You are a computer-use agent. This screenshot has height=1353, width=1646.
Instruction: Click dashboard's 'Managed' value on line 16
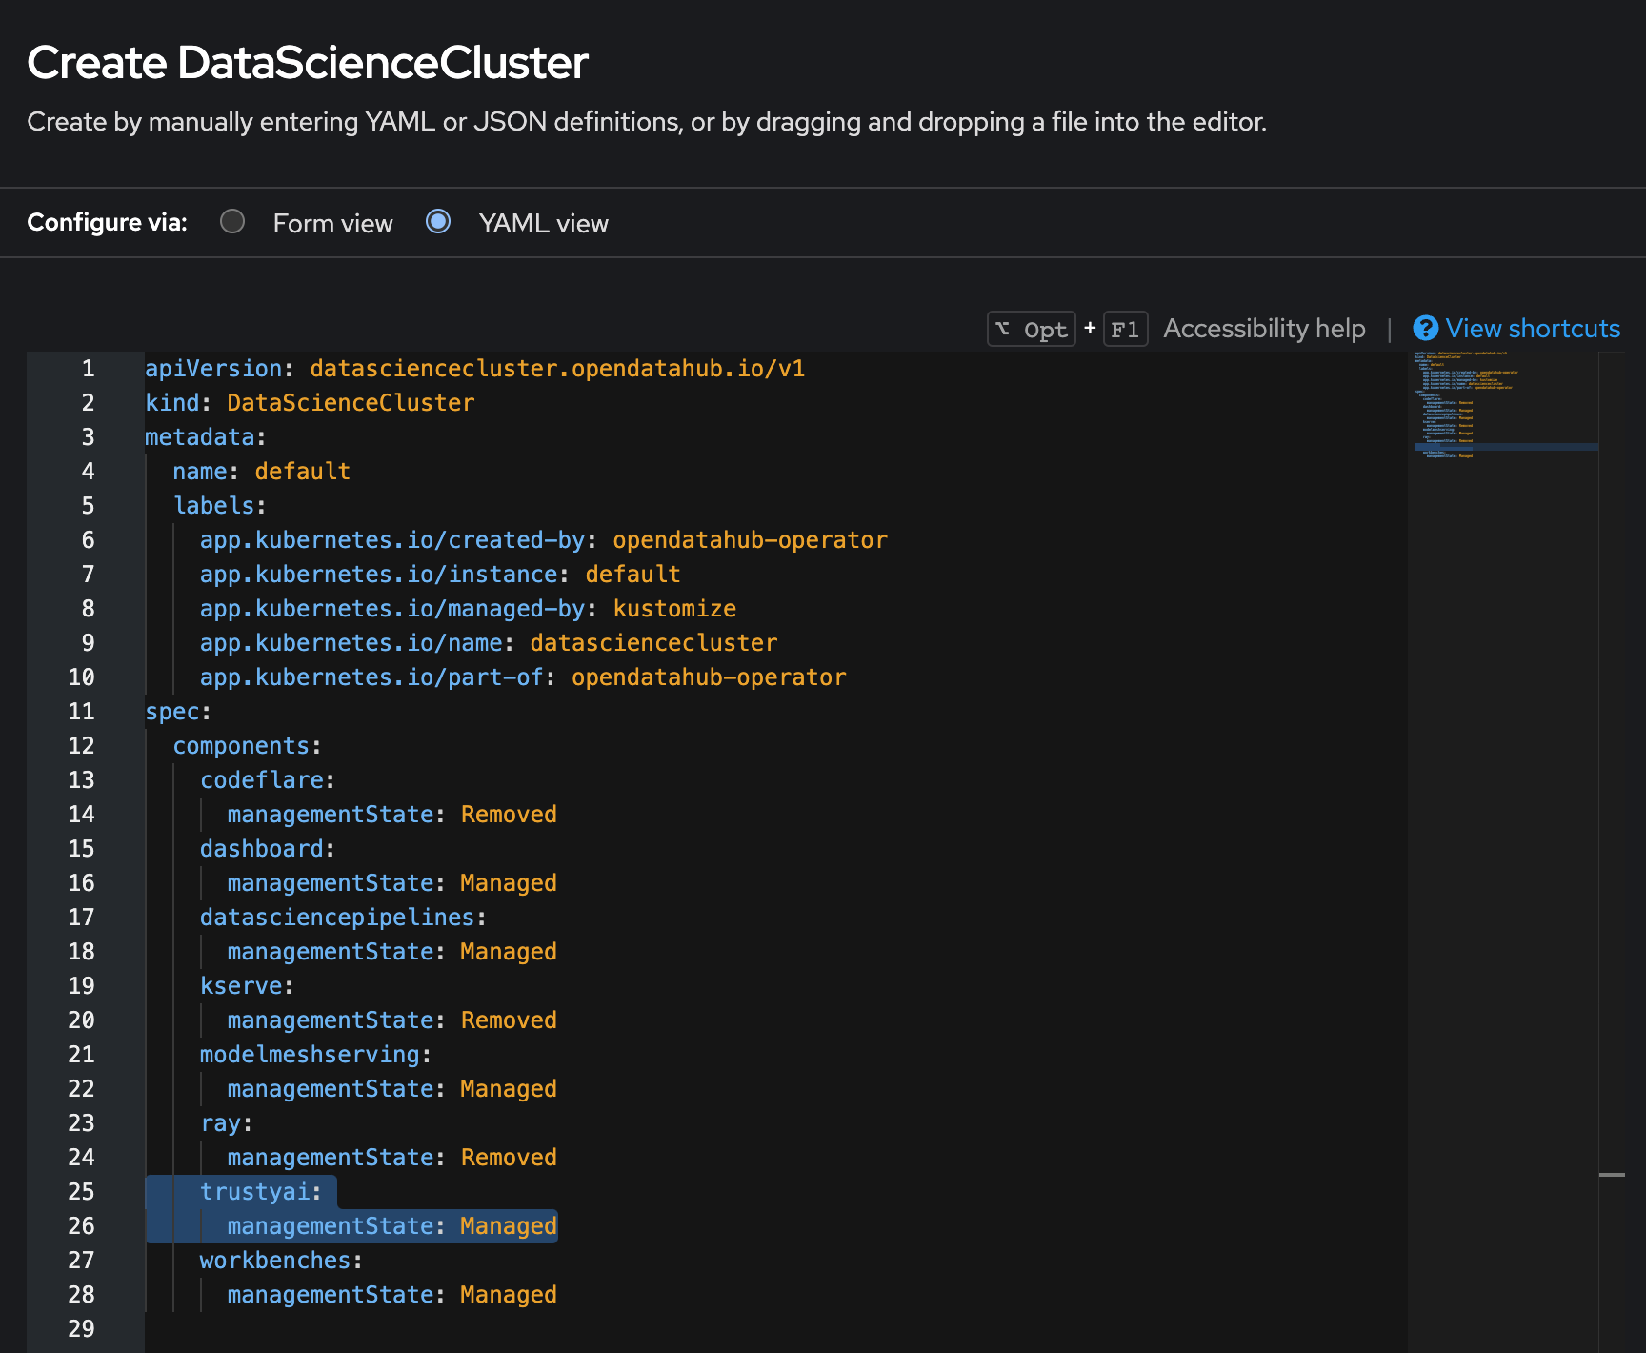pyautogui.click(x=510, y=883)
